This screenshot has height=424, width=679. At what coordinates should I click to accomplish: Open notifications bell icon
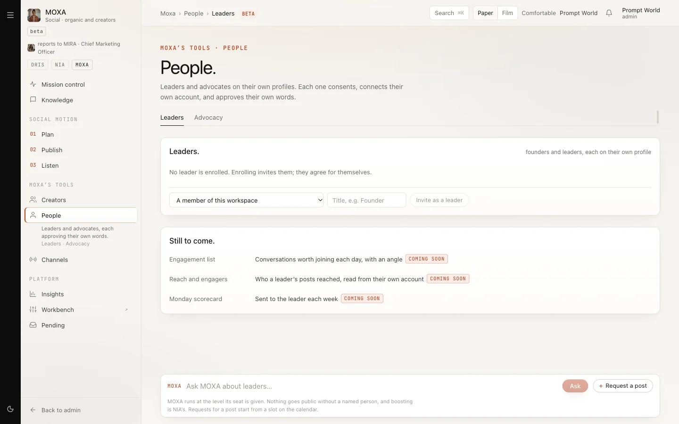click(609, 13)
